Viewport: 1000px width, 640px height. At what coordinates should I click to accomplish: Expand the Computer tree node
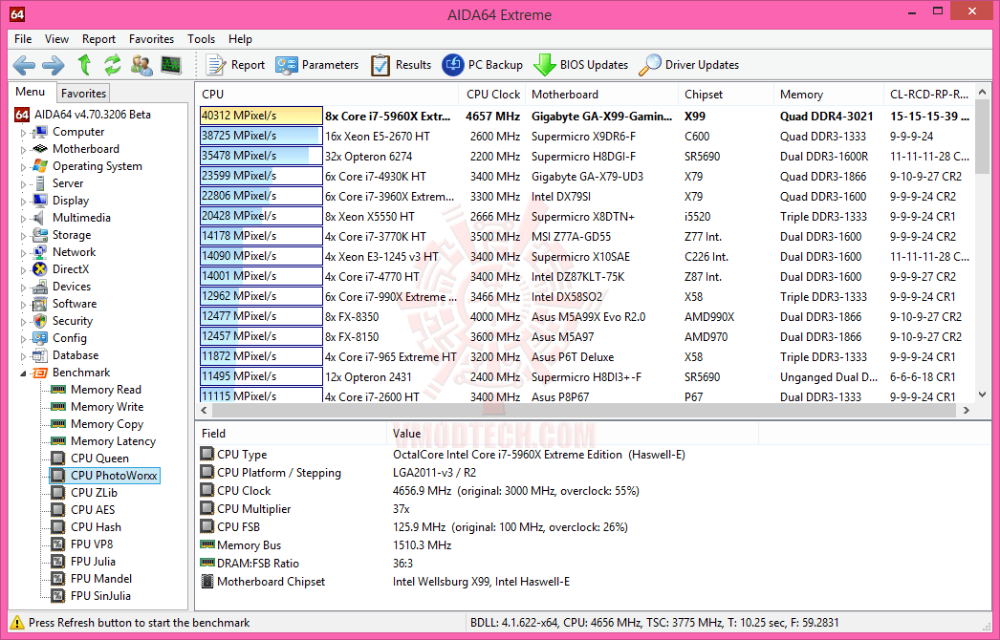[x=23, y=133]
